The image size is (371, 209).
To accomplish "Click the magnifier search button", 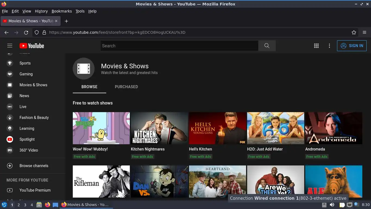I will coord(267,46).
